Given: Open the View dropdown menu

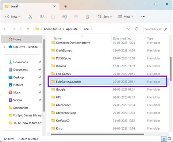Looking at the screenshot, I should coord(126,16).
